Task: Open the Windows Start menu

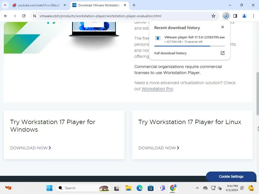Action: 49,188
